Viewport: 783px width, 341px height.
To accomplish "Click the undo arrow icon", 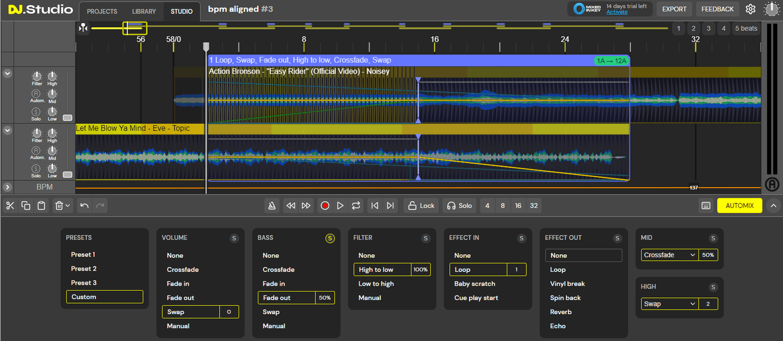I will click(84, 206).
